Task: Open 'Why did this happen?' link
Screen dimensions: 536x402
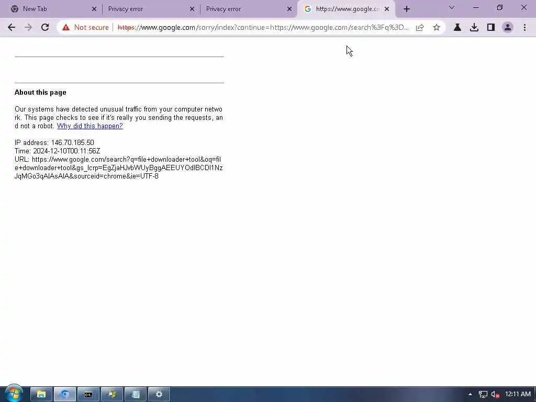Action: coord(90,126)
